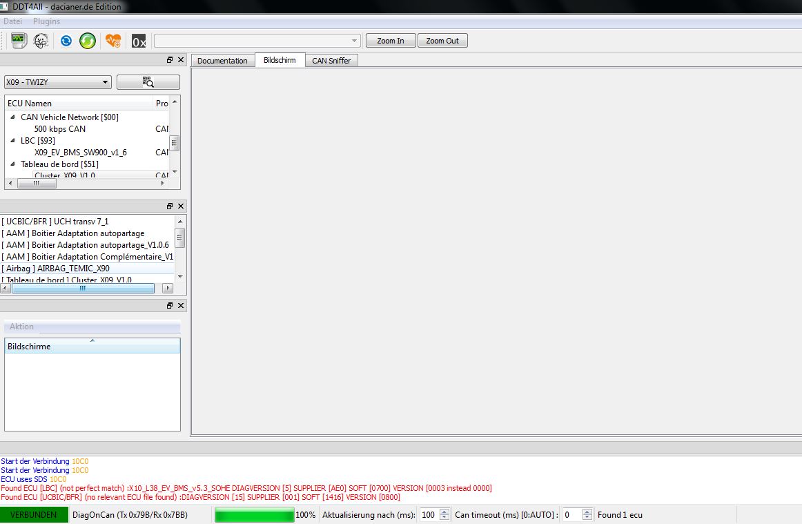The image size is (802, 524).
Task: Undock the ECU Namen panel with float icon
Action: (x=170, y=60)
